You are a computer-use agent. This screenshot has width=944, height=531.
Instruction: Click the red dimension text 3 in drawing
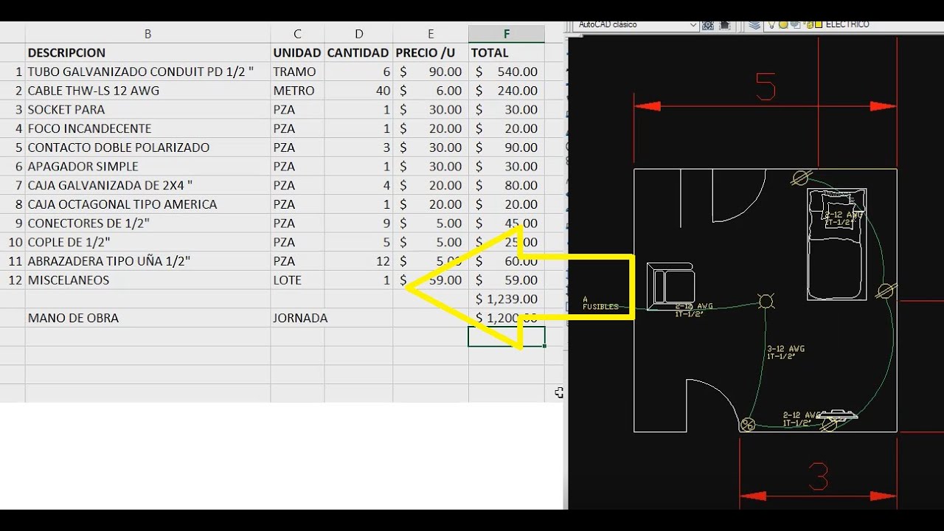(818, 476)
